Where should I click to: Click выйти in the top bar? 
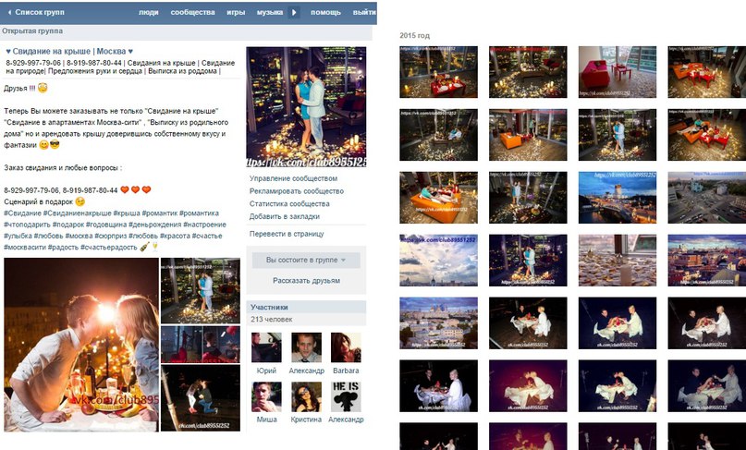click(364, 12)
